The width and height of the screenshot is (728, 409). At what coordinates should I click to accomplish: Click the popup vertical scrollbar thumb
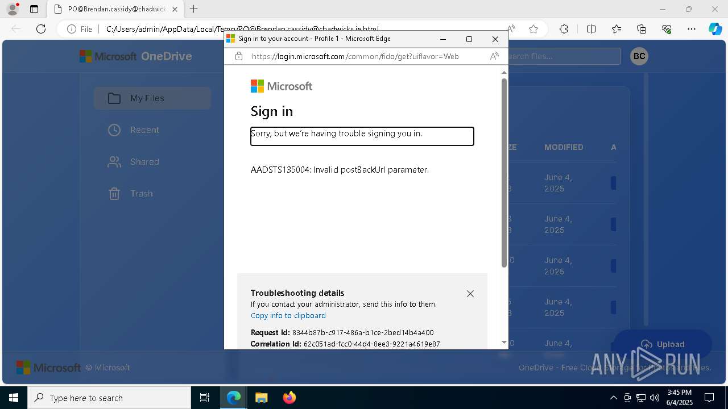pos(504,172)
